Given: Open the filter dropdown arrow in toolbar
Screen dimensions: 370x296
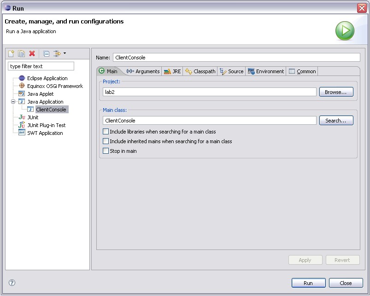Looking at the screenshot, I should coord(65,53).
